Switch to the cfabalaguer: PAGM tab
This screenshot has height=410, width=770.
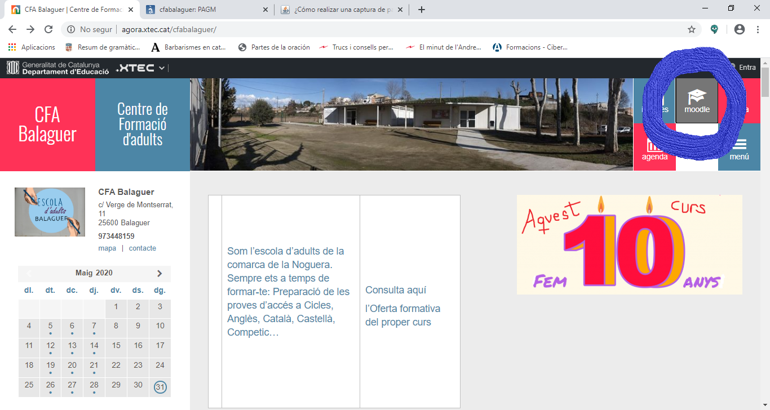tap(202, 10)
